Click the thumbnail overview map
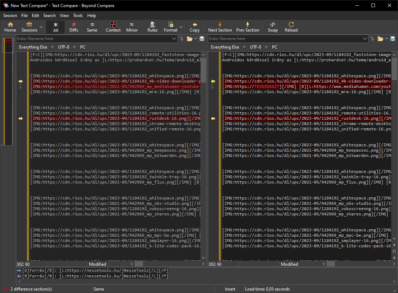This screenshot has height=293, width=398. pos(9,92)
